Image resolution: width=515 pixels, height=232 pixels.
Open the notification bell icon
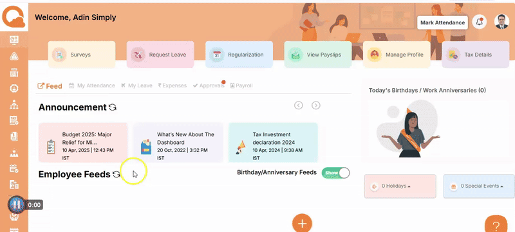click(x=479, y=22)
